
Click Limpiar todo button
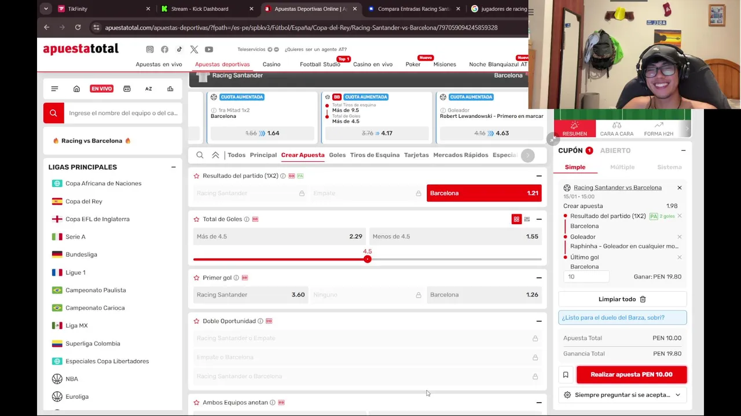pos(622,299)
